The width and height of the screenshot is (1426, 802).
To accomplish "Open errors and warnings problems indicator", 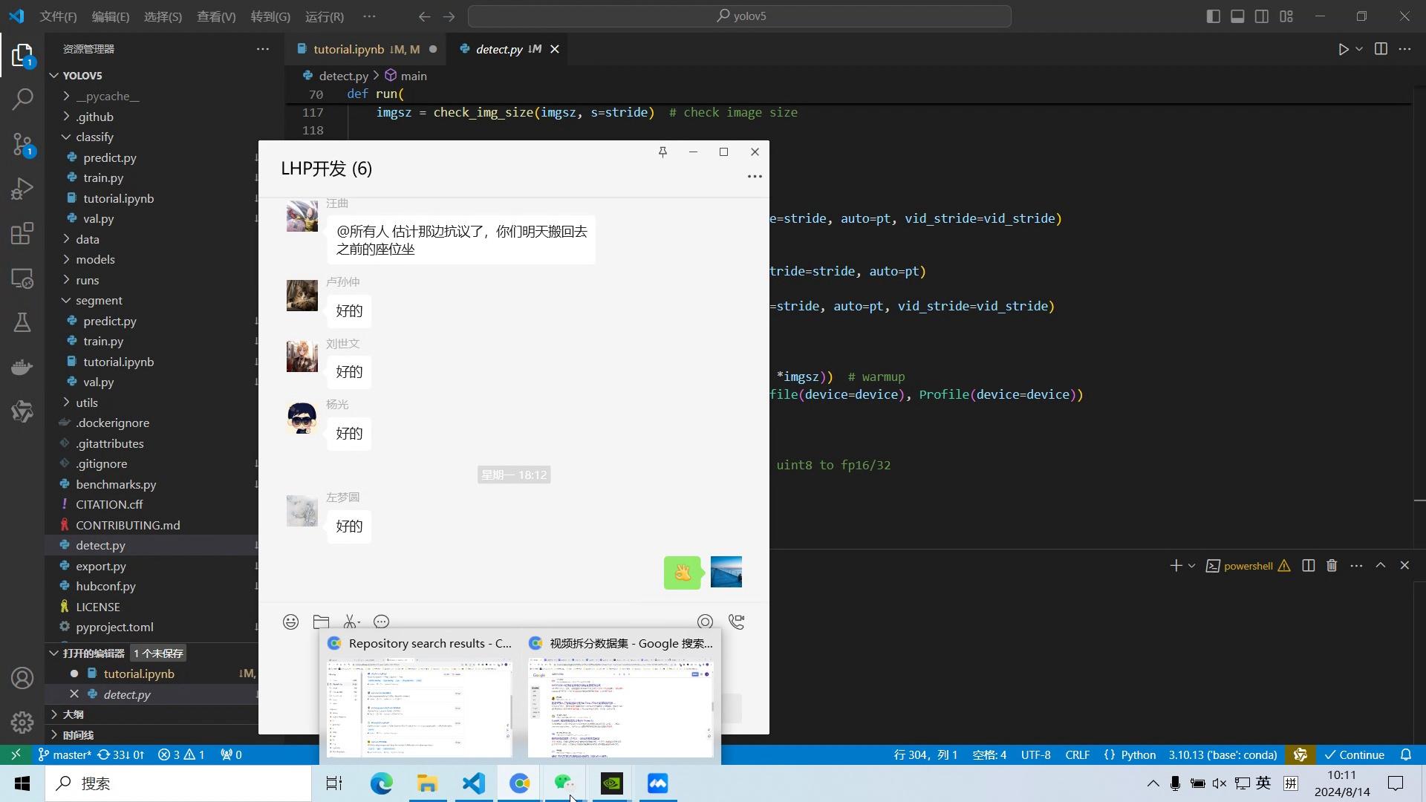I will click(x=181, y=754).
